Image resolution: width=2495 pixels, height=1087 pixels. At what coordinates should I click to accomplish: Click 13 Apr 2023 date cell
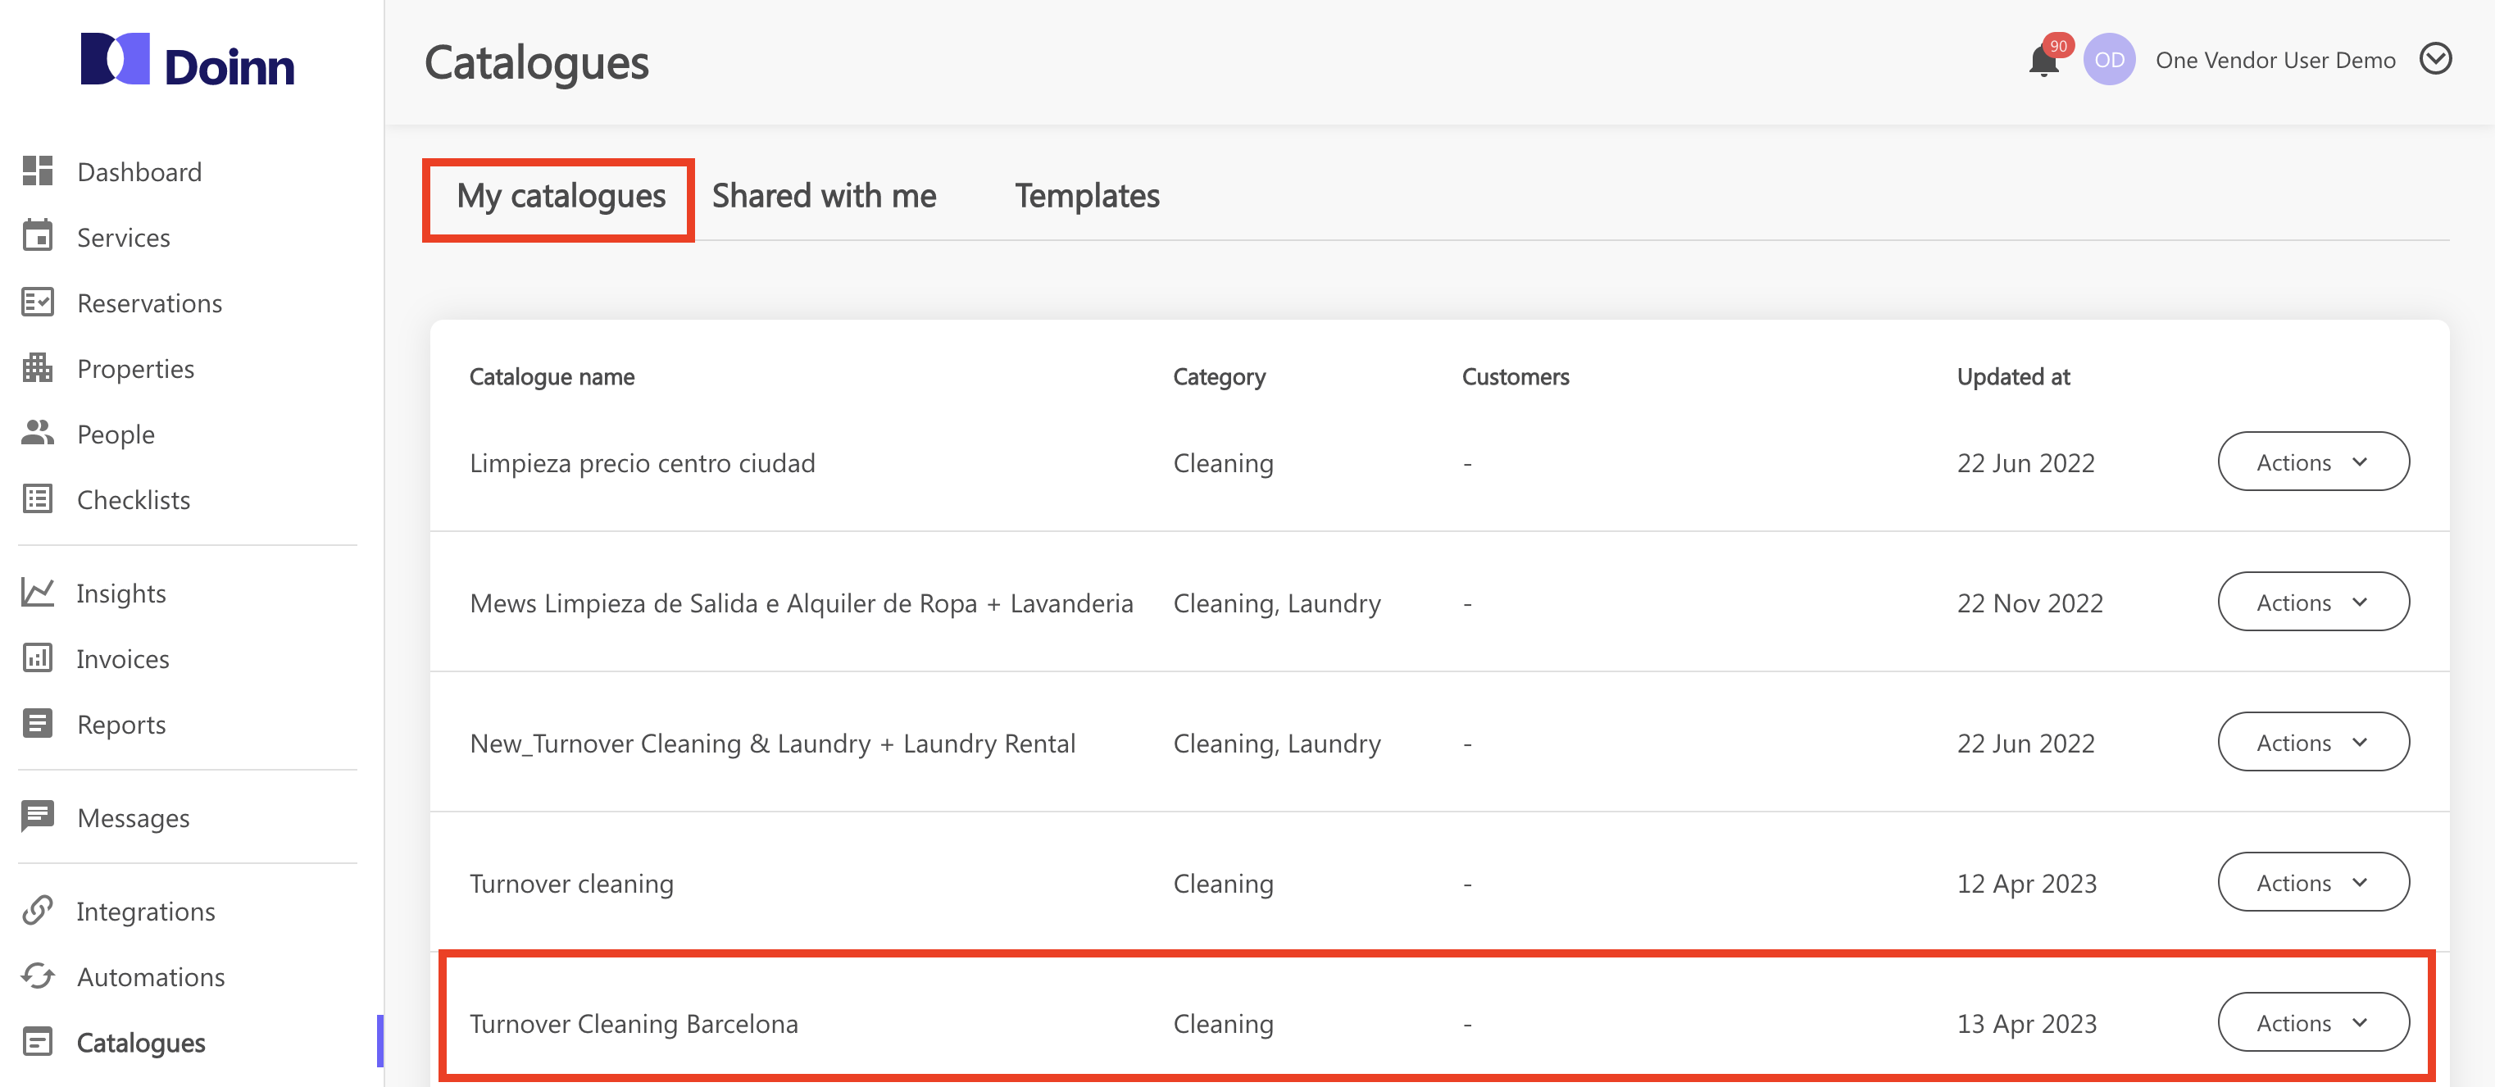point(2026,1024)
